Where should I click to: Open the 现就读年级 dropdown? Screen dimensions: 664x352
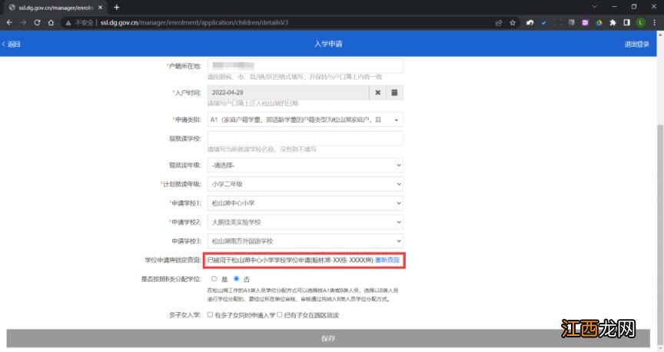point(305,165)
